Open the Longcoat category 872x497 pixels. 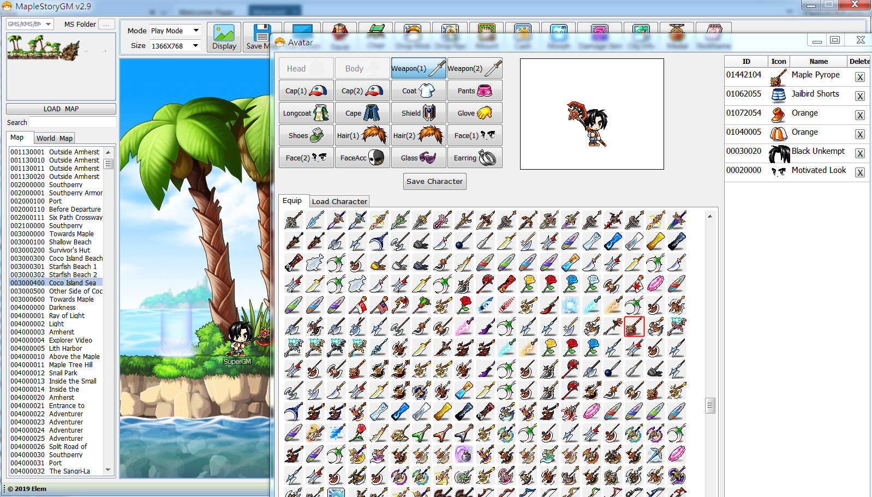click(306, 113)
